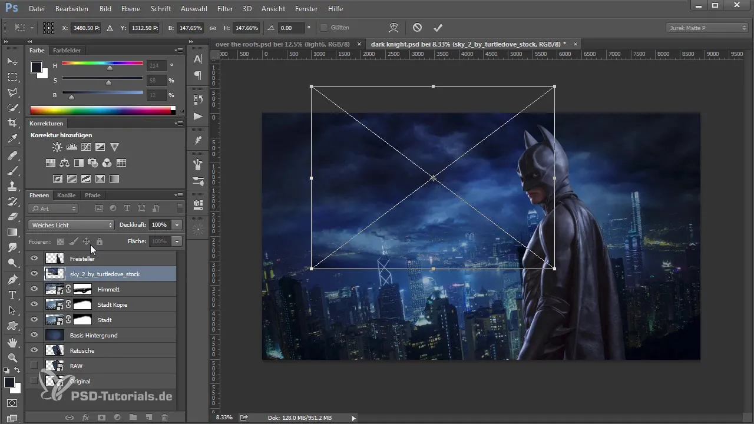Select the Horizontal Type tool
Screen dimensions: 754x424
(x=12, y=294)
